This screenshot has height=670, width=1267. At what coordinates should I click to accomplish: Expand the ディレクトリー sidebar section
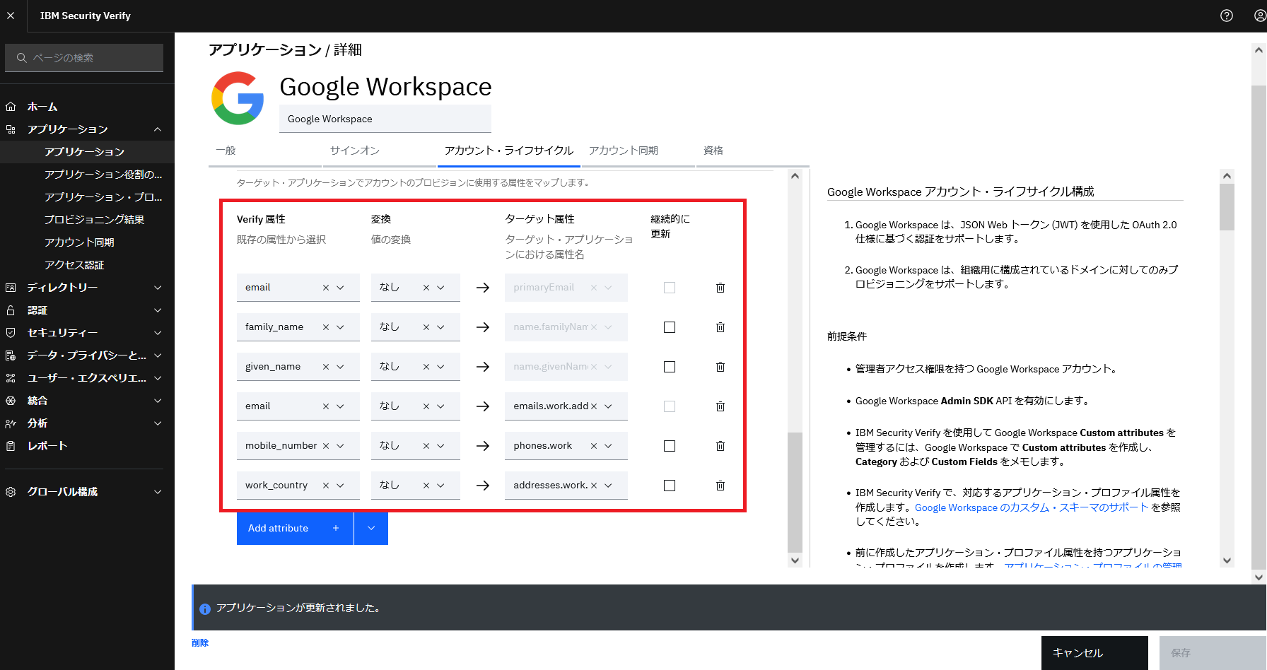tap(158, 288)
